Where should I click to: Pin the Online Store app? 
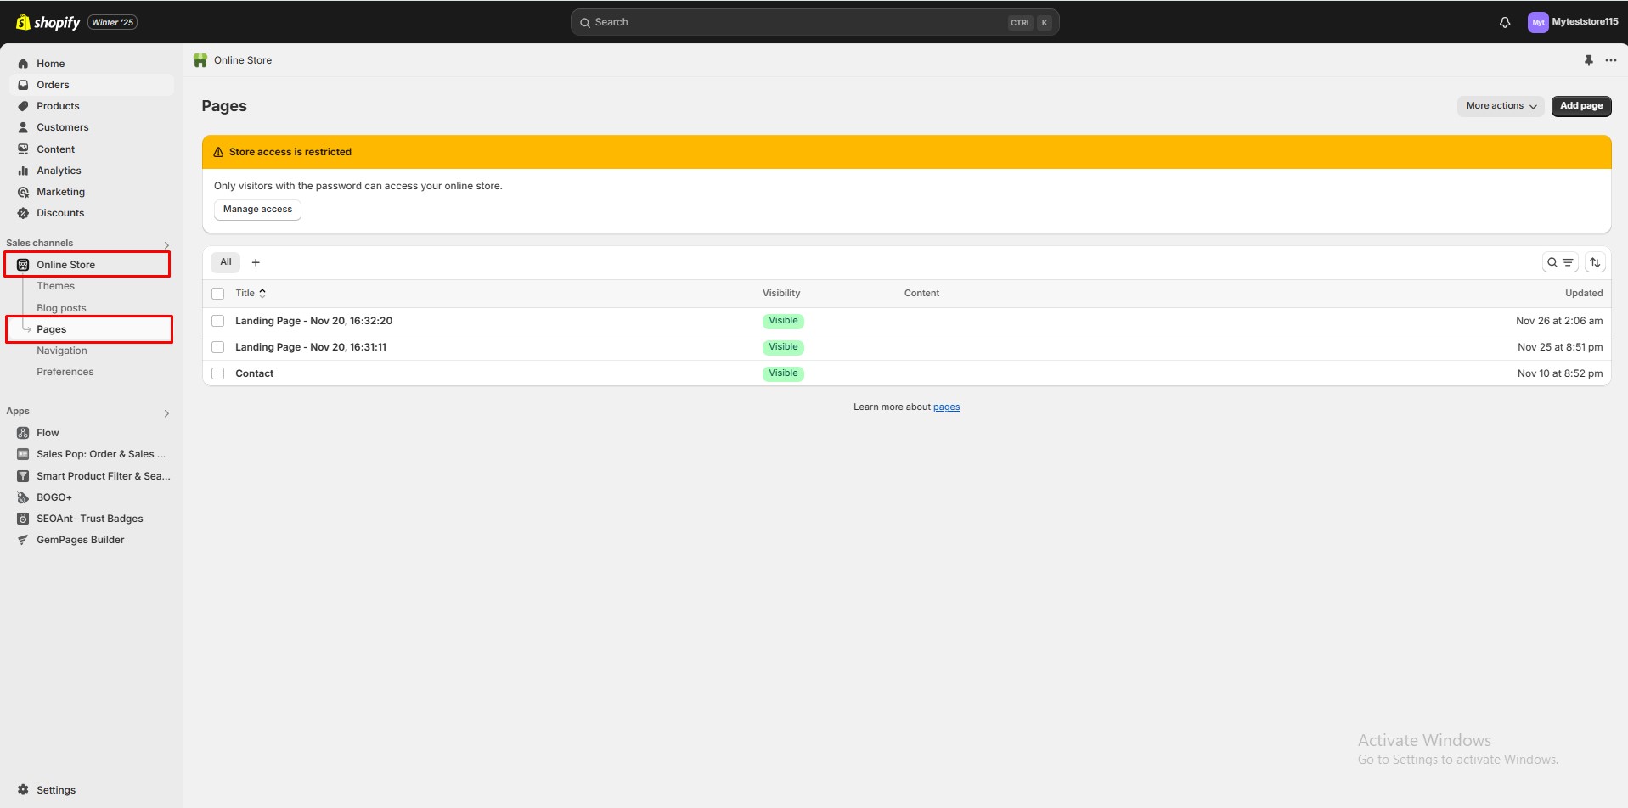tap(1590, 60)
